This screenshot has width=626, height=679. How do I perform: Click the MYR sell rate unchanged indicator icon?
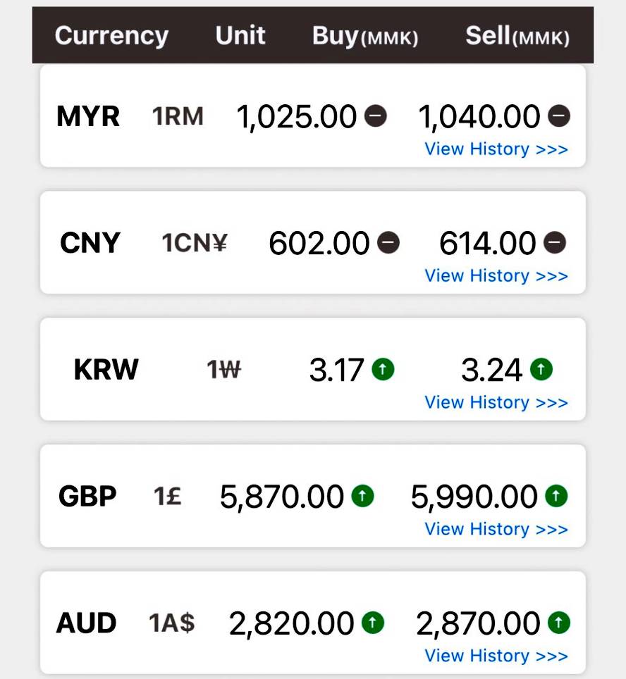(x=559, y=116)
